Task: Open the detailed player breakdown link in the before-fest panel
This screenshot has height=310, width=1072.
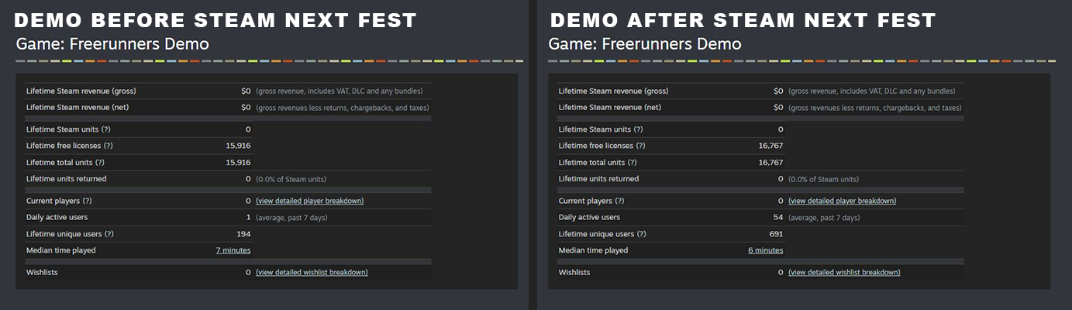Action: [x=309, y=201]
